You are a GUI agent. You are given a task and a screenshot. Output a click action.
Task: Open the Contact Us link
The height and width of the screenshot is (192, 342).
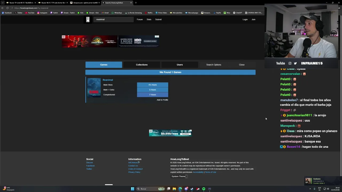(133, 166)
